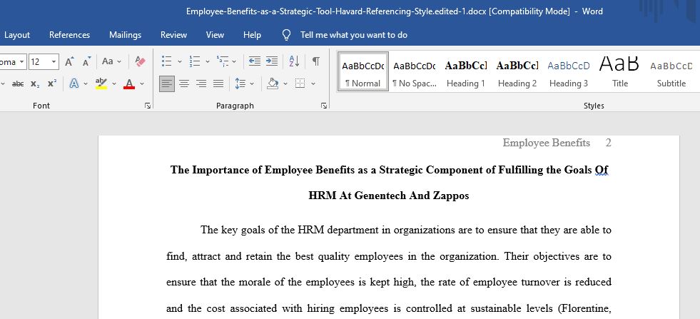Increase paragraph indent
The height and width of the screenshot is (319, 700).
click(272, 61)
